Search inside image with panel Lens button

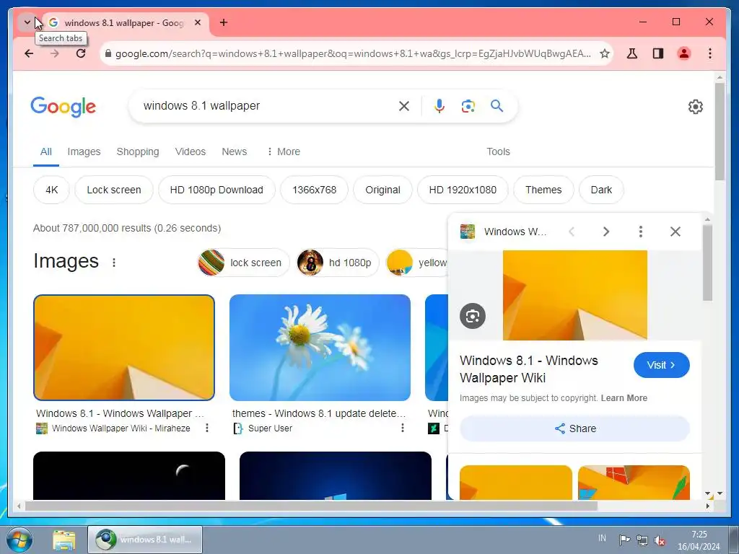point(473,316)
